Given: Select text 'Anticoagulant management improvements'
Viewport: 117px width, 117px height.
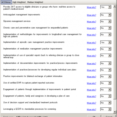Looking at the screenshot, I should 22,15.
